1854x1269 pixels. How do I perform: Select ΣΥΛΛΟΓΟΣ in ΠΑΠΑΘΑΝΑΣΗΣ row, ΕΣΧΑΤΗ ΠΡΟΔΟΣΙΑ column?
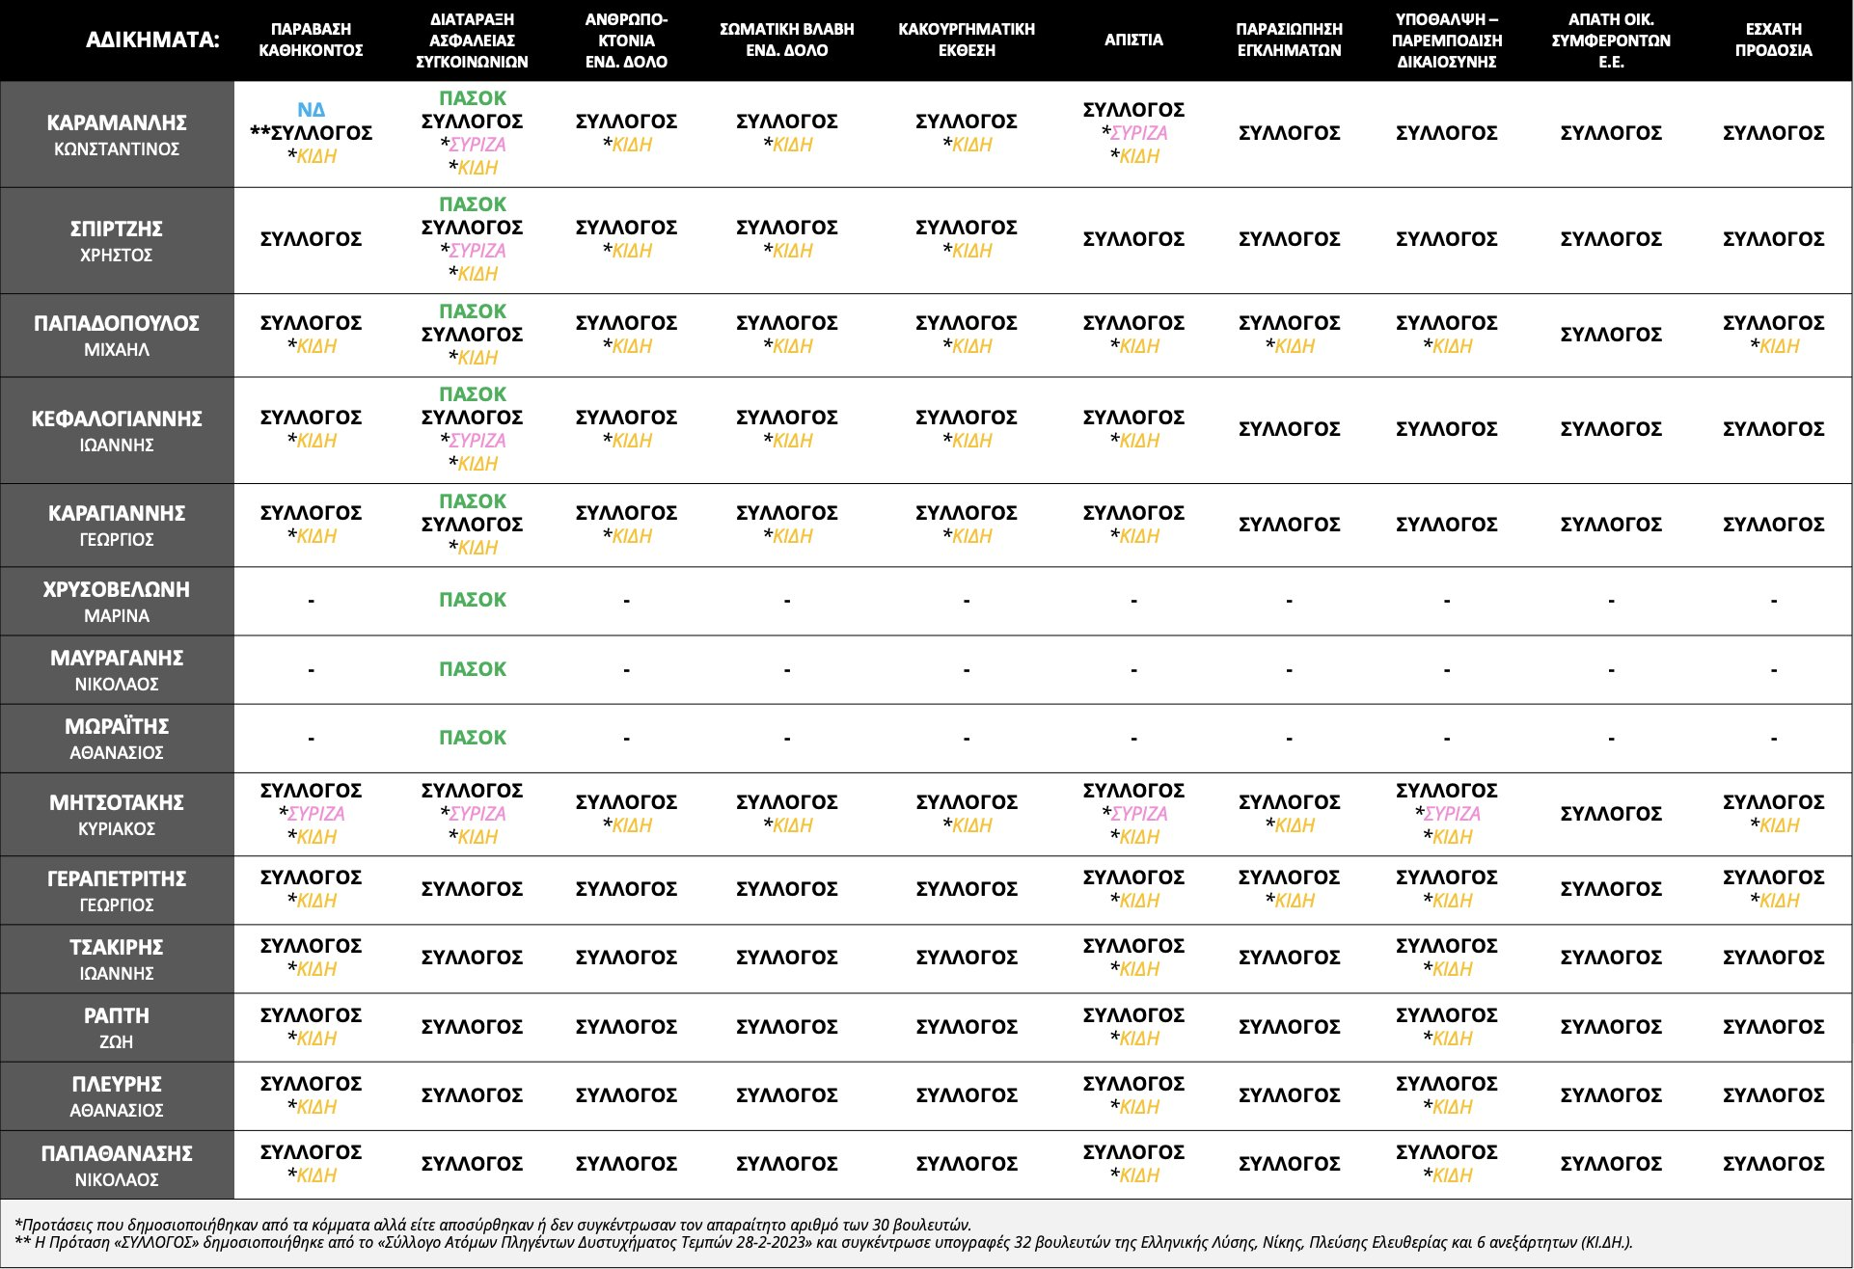(x=1773, y=1164)
